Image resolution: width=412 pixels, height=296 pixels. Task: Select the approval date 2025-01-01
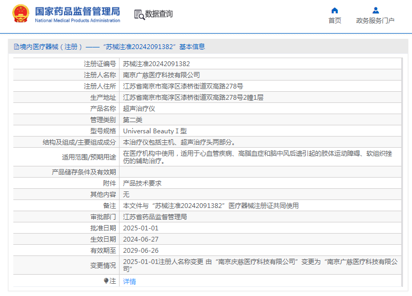click(140, 228)
